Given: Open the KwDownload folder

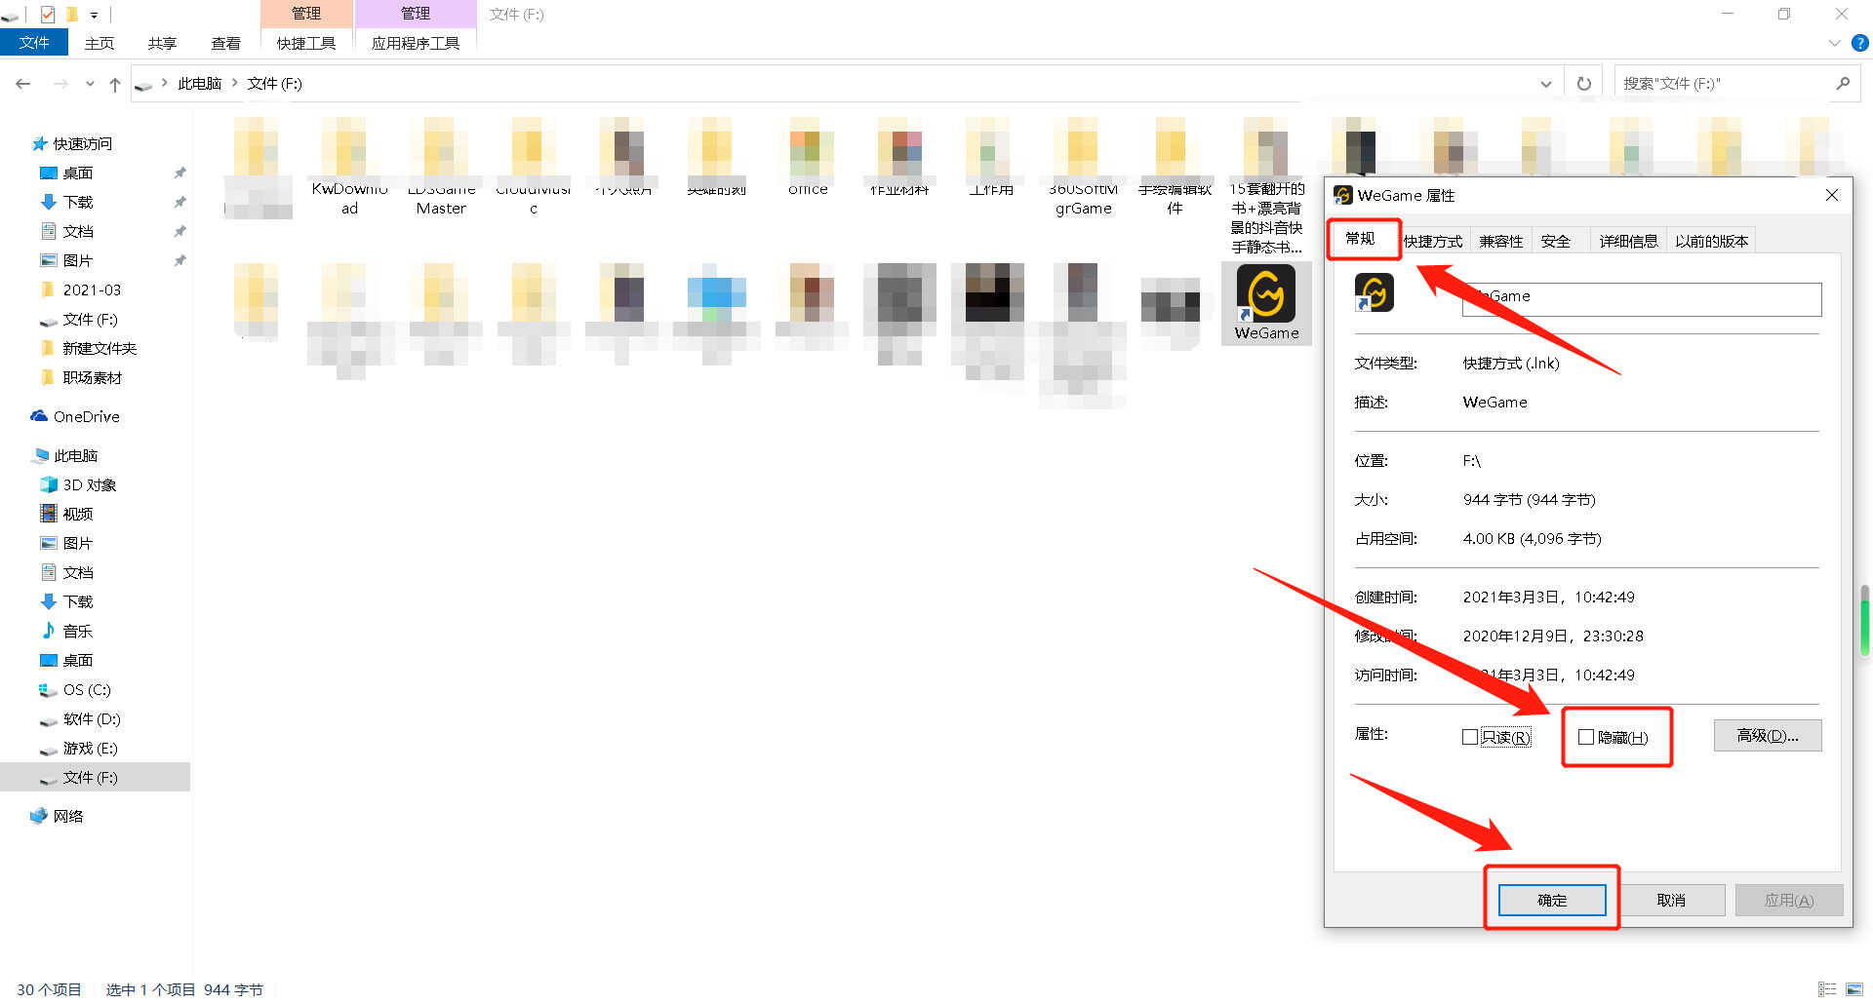Looking at the screenshot, I should click(349, 167).
